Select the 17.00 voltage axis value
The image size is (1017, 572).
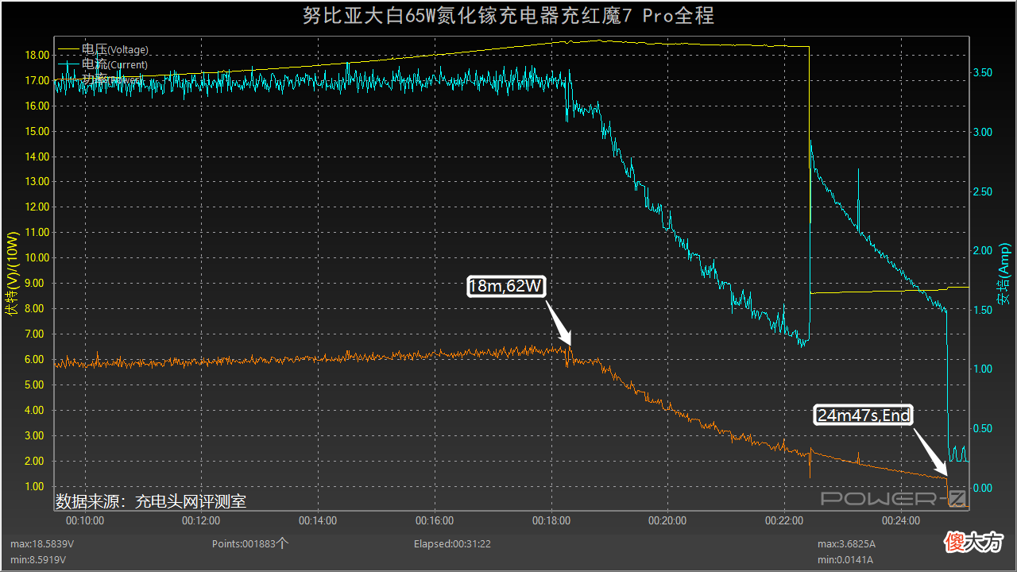[x=37, y=80]
